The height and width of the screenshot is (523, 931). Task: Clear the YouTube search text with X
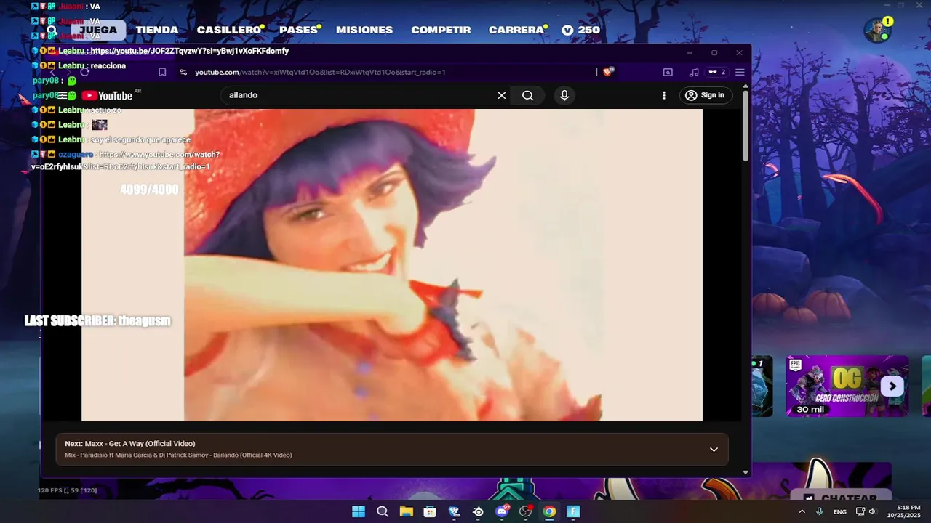coord(502,95)
